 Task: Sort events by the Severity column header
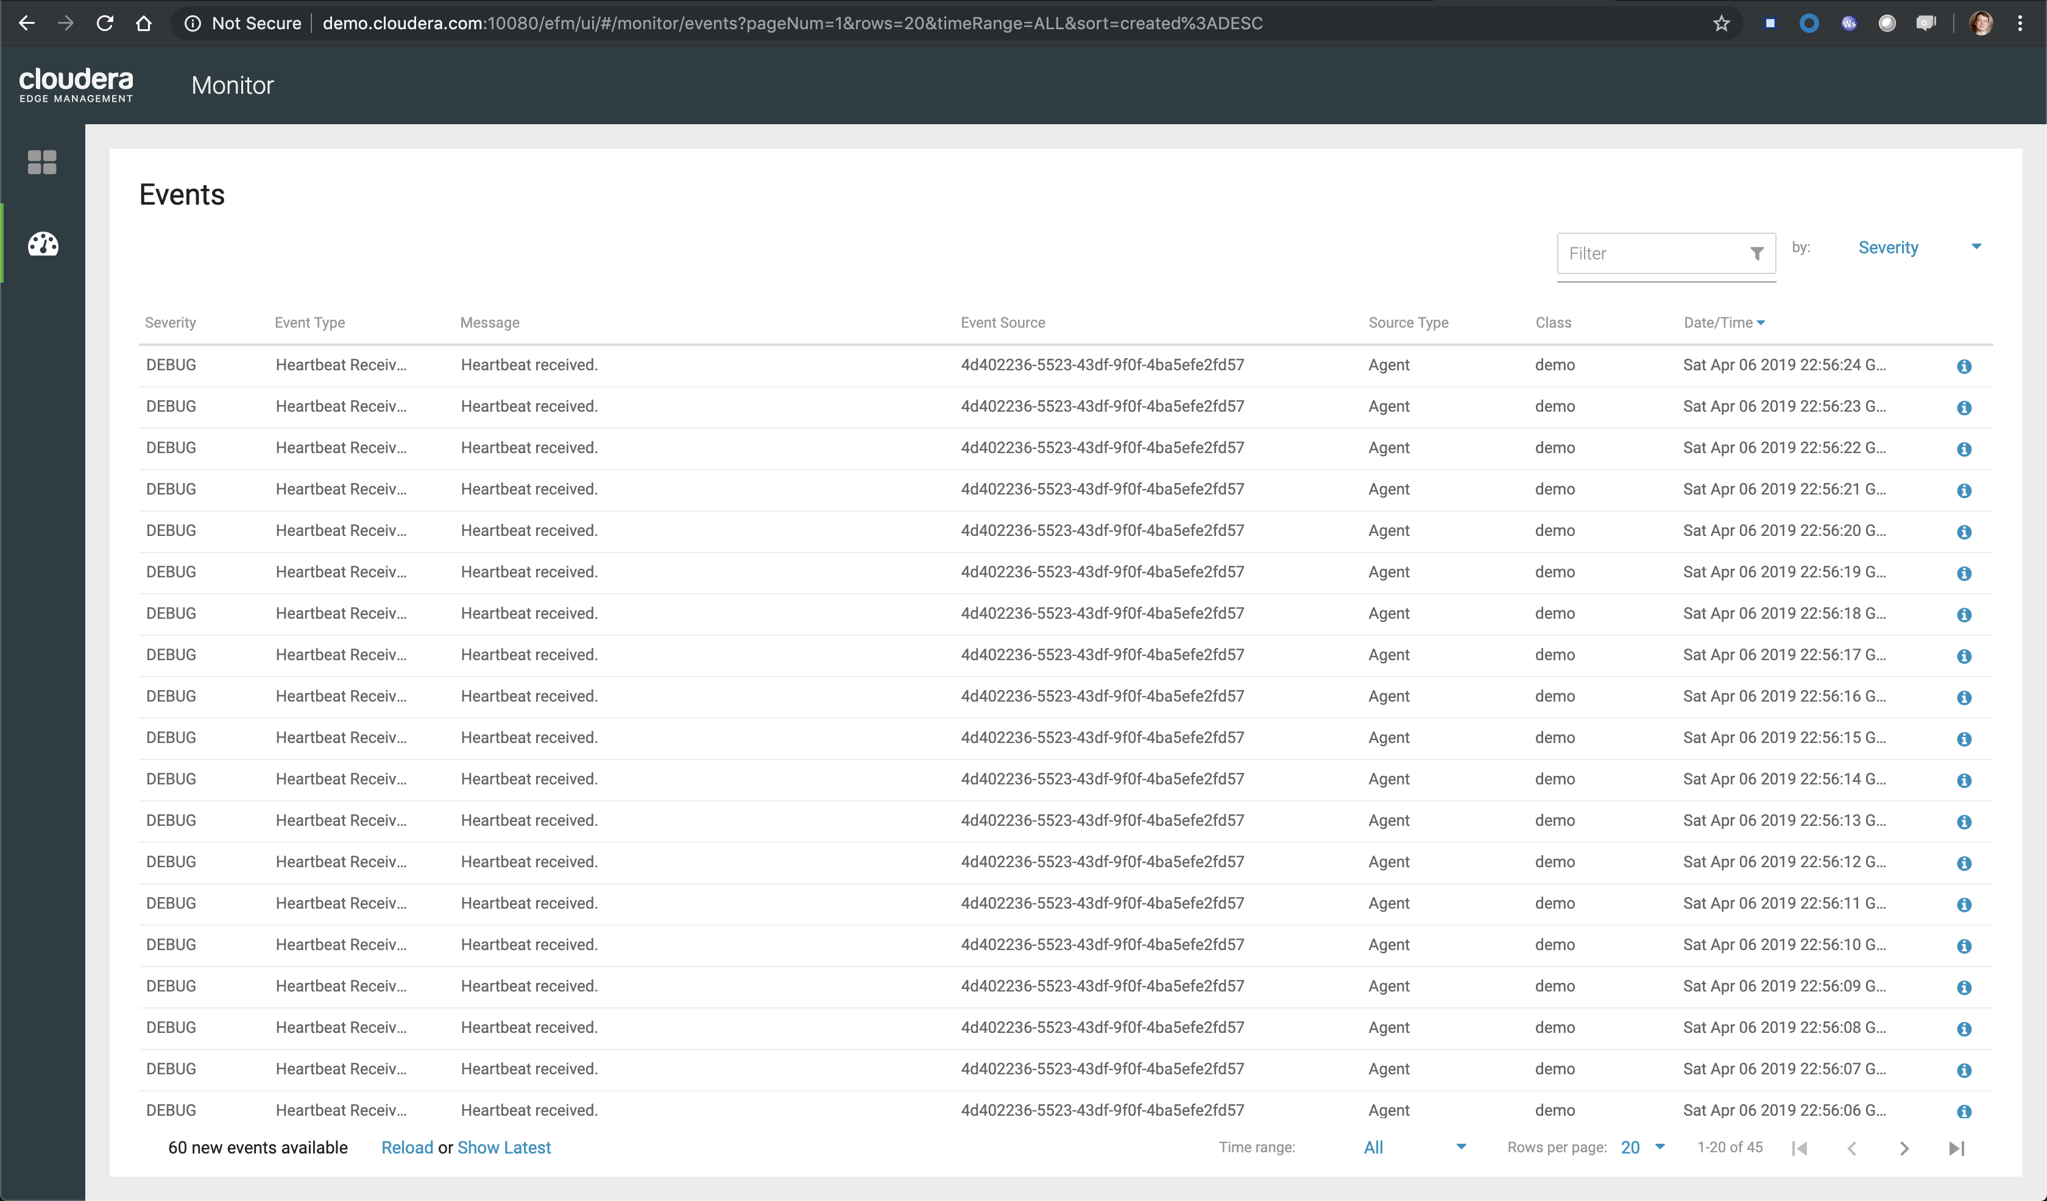[171, 323]
